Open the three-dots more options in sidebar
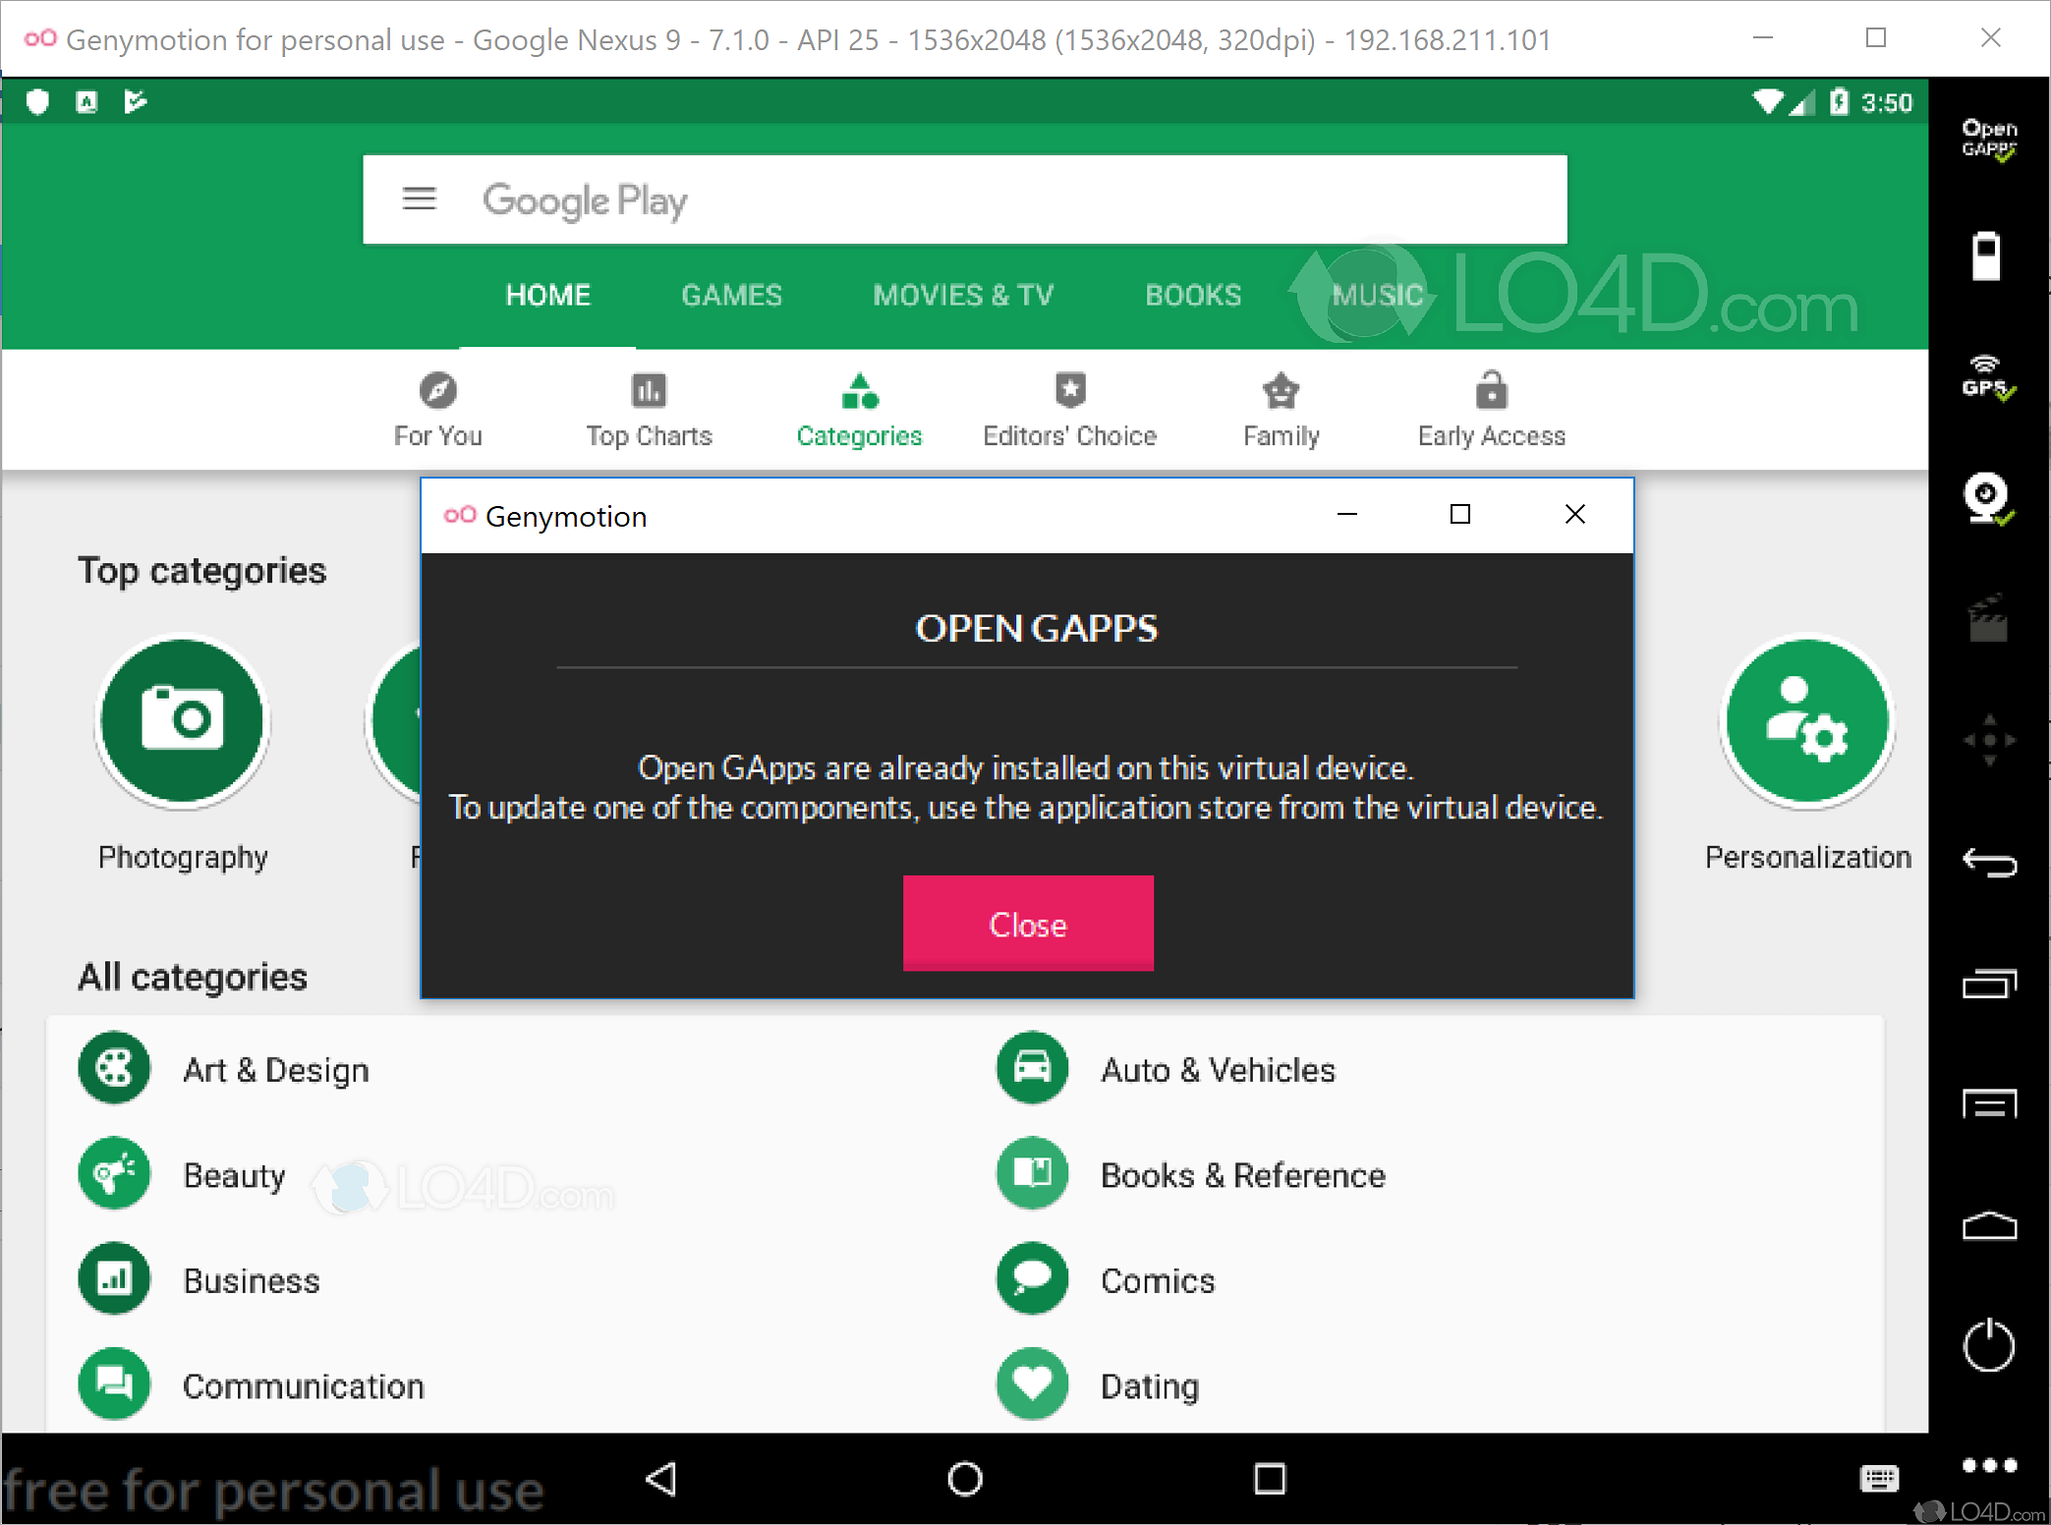This screenshot has width=2051, height=1525. coord(1988,1465)
